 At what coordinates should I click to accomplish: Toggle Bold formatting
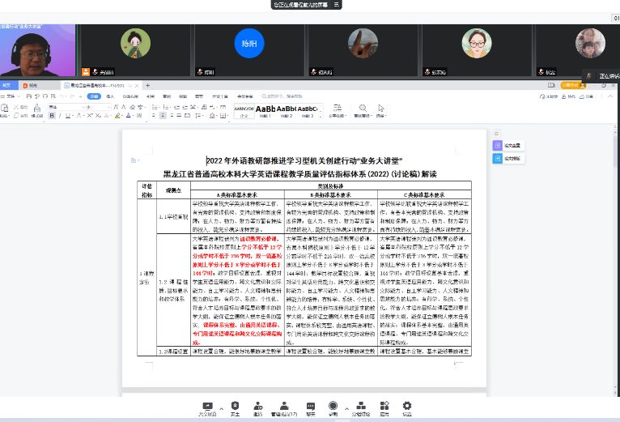click(x=52, y=116)
